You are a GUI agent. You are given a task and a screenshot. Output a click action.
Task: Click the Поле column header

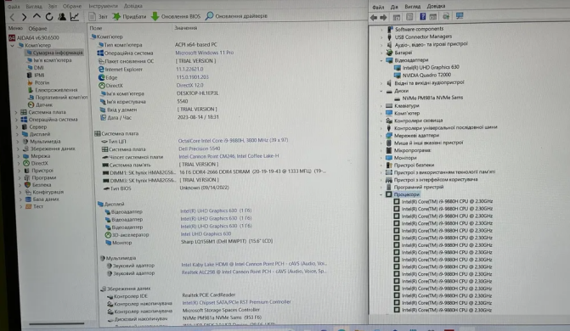96,28
